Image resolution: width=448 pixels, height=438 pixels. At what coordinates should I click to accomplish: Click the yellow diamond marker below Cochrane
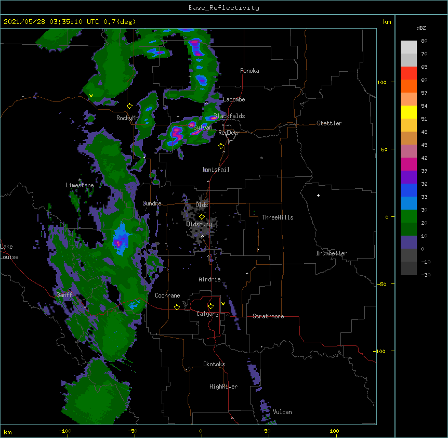click(x=177, y=307)
